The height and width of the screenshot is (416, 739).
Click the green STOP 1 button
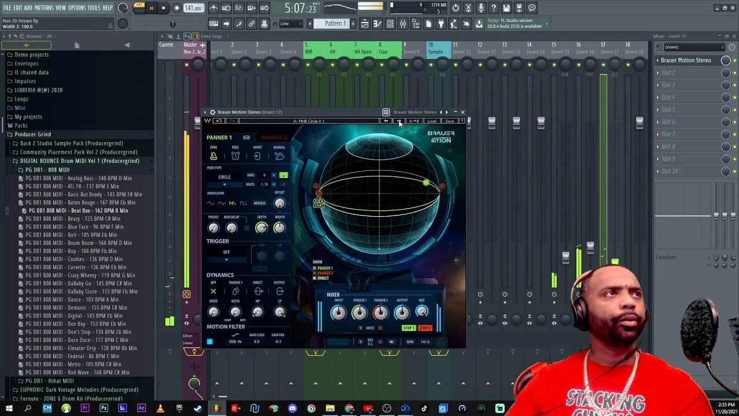pos(409,328)
